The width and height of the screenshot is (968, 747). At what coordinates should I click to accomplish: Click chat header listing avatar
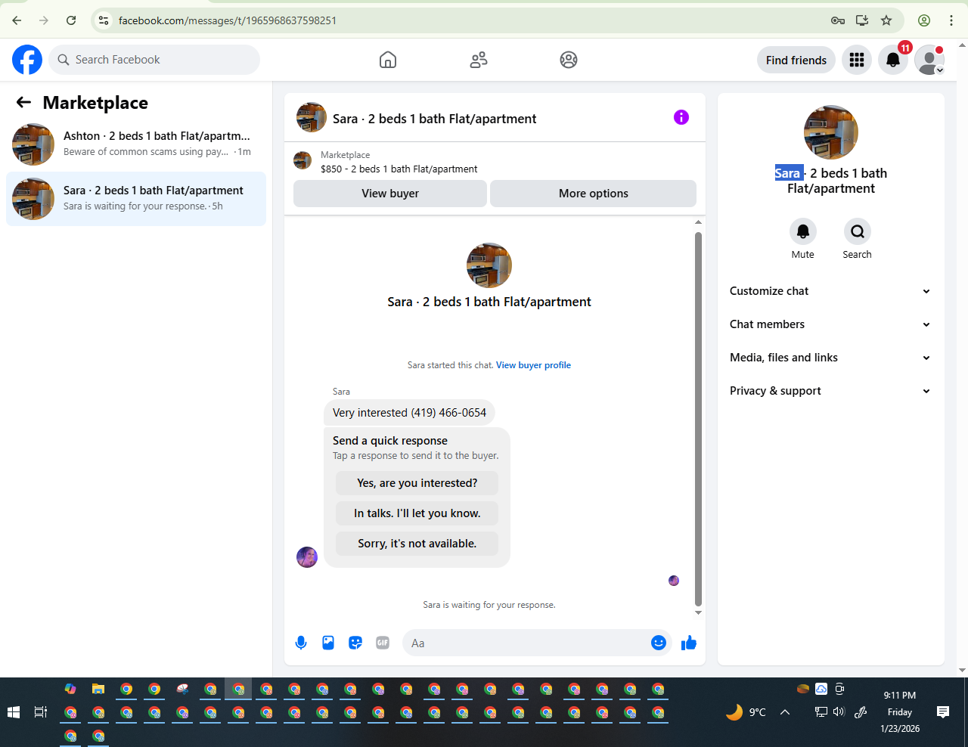click(312, 117)
